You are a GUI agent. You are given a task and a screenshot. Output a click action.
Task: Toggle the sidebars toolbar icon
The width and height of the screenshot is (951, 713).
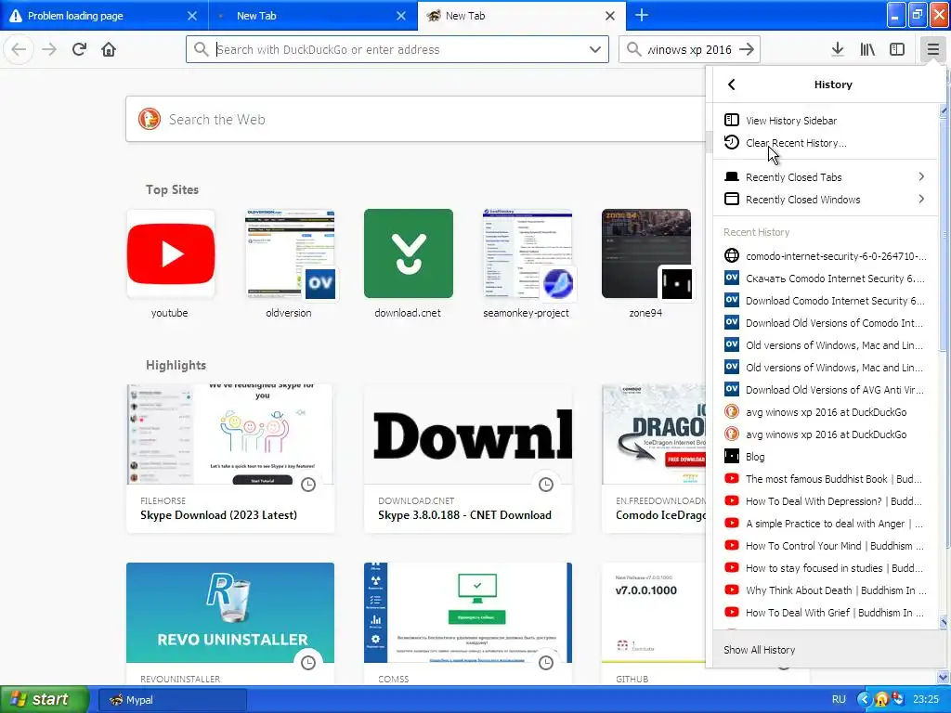click(897, 49)
